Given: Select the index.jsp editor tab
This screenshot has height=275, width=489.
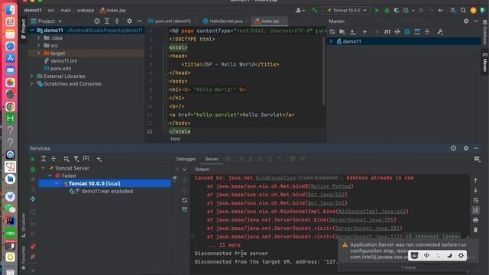Looking at the screenshot, I should tap(269, 21).
